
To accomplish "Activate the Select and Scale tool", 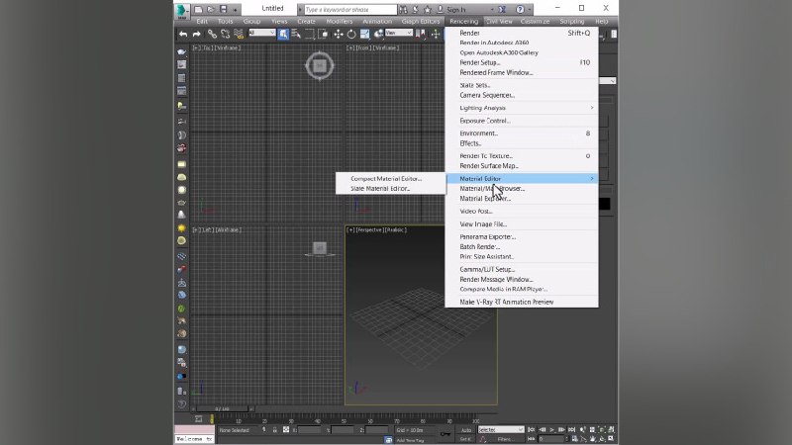I will pyautogui.click(x=364, y=34).
